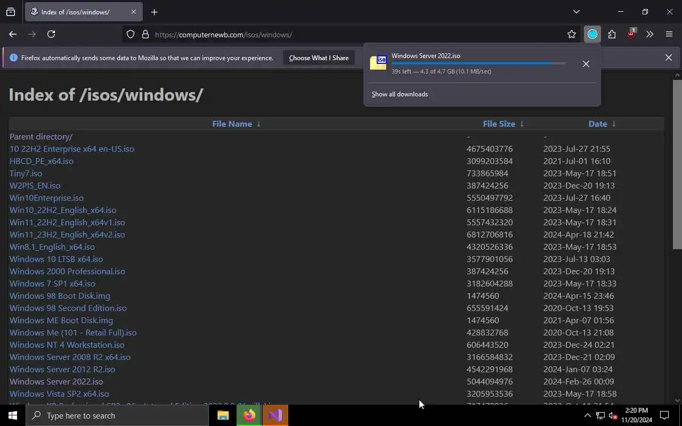The height and width of the screenshot is (426, 682).
Task: Open Windows 2000 Professional.iso link
Action: tap(67, 272)
